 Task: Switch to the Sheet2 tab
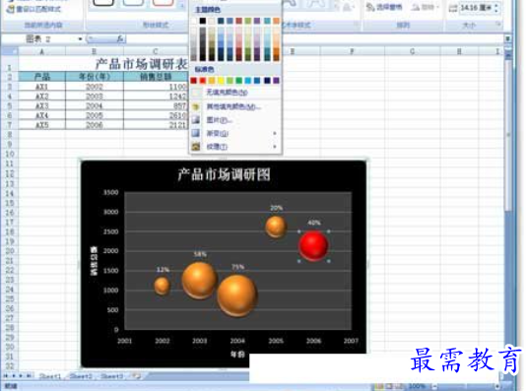81,376
